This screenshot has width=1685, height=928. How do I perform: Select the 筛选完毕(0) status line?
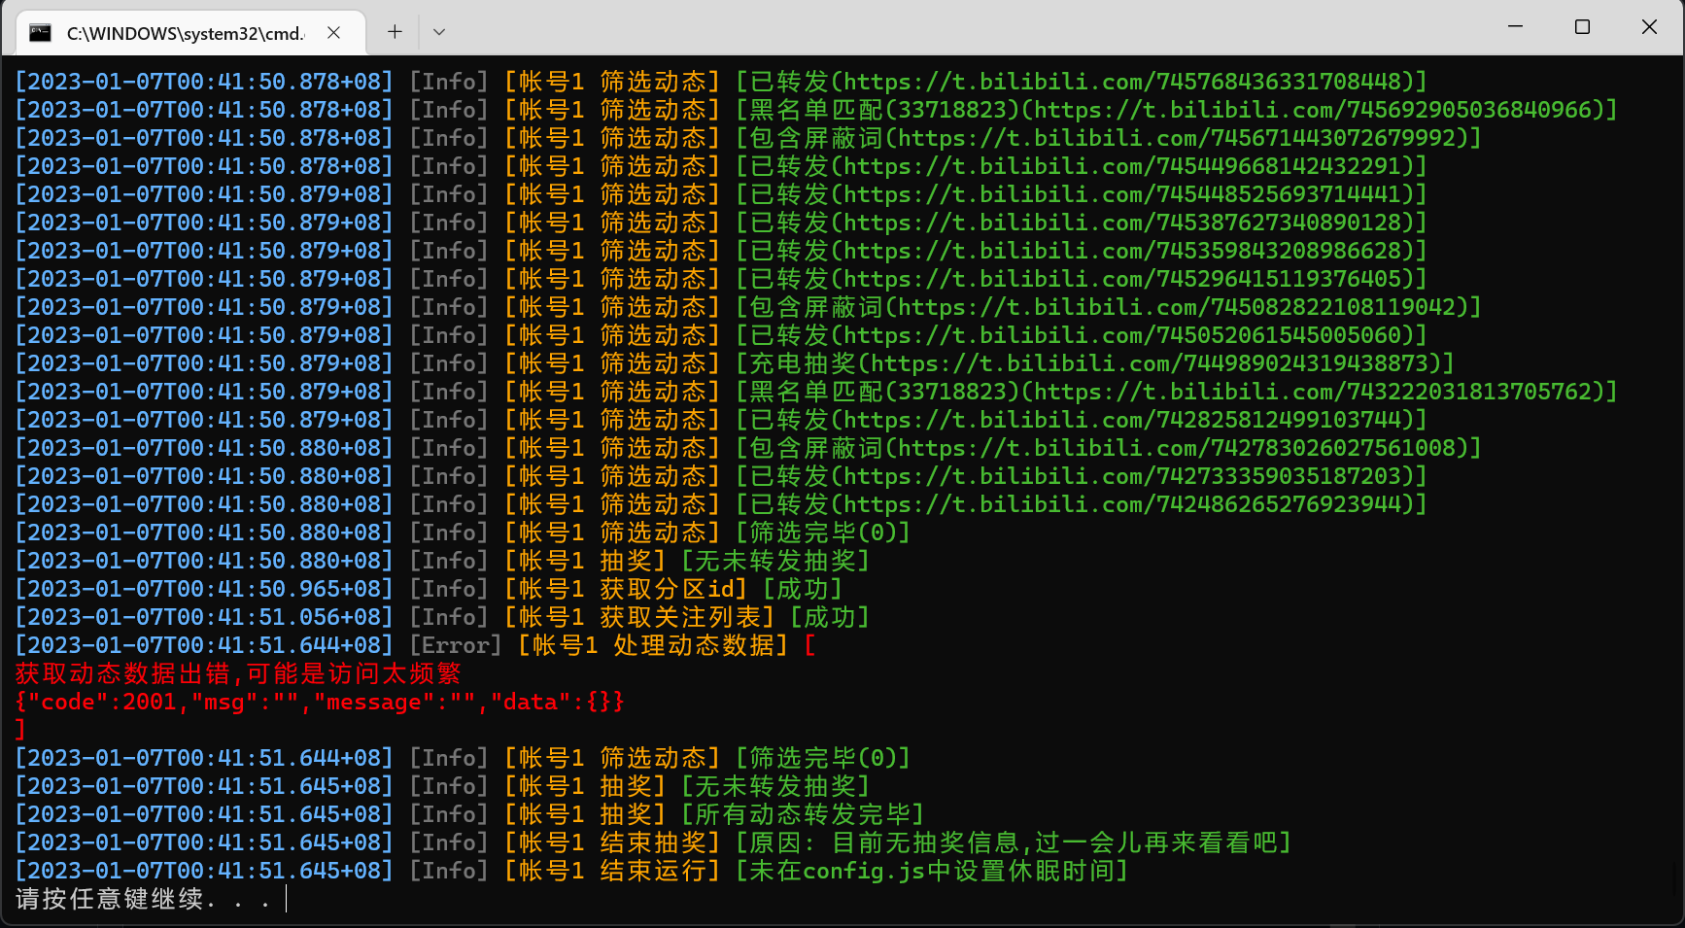tap(822, 533)
